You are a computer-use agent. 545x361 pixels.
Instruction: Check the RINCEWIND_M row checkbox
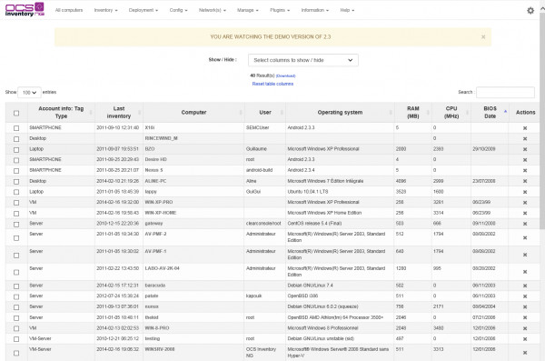(16, 139)
